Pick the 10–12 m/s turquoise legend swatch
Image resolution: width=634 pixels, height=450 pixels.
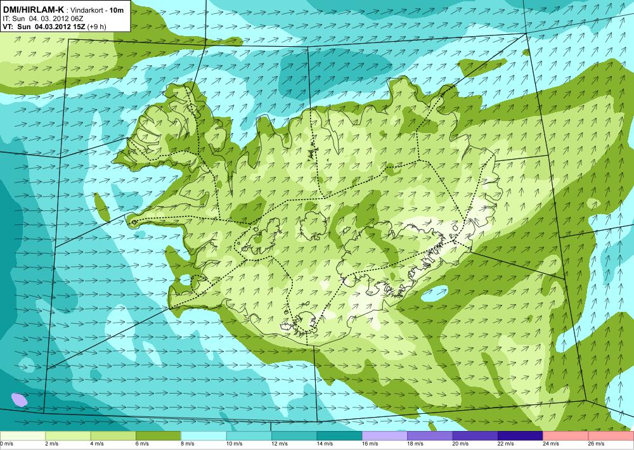coord(249,436)
